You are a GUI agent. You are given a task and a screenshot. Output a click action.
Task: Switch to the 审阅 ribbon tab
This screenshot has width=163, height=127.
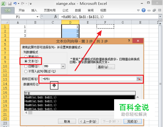(91, 10)
